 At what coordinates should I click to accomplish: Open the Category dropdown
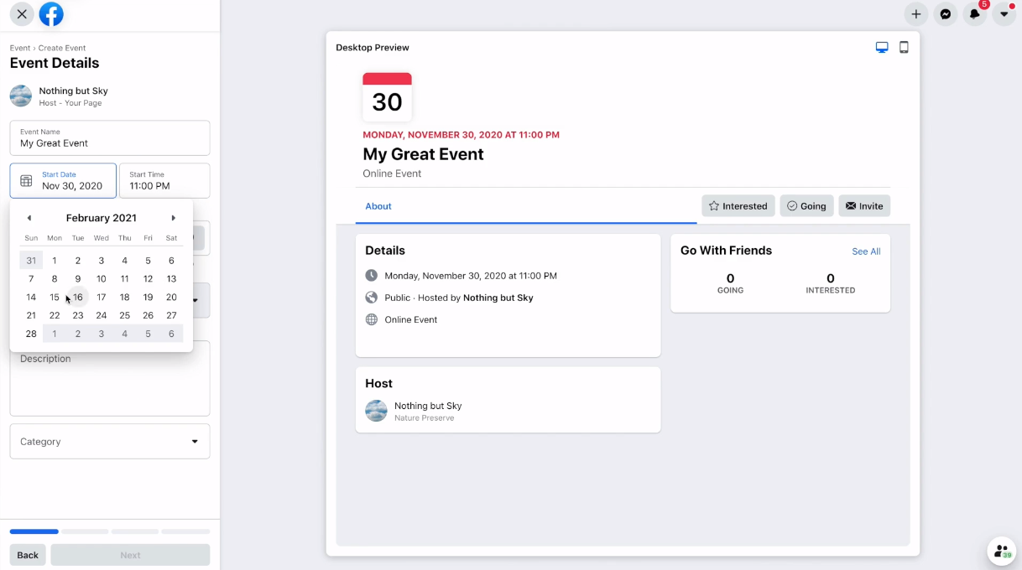[109, 441]
